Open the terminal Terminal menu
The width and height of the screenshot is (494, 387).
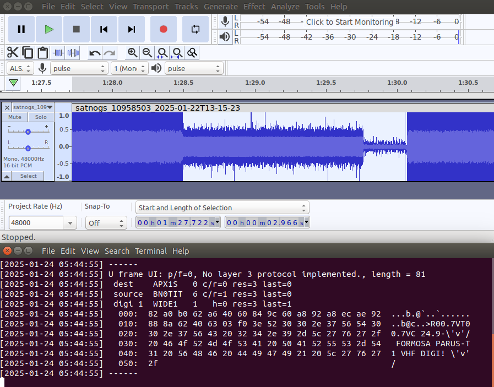[151, 251]
